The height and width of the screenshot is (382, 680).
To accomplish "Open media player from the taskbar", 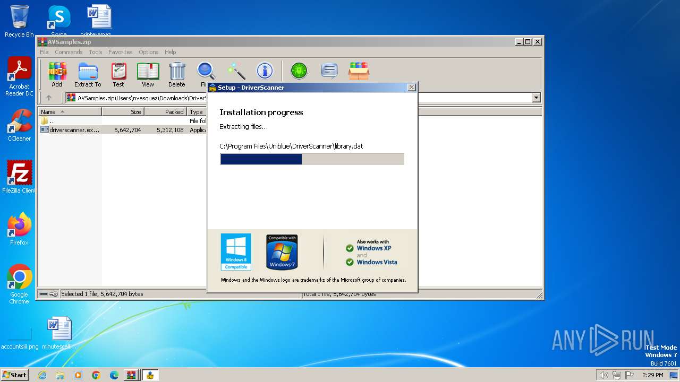I will [x=78, y=375].
